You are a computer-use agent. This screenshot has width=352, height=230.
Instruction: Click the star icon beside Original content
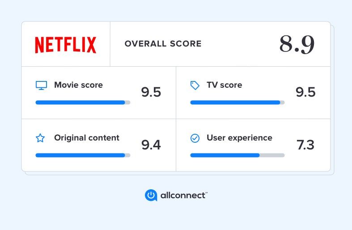point(40,138)
